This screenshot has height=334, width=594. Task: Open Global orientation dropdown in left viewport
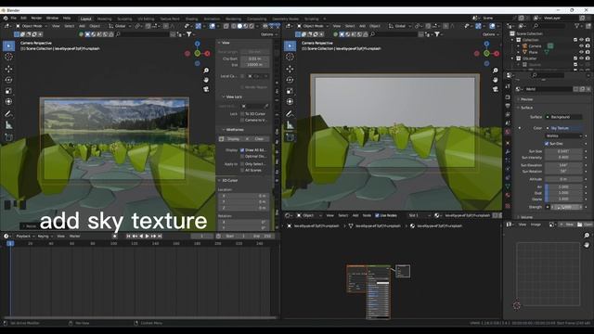120,26
